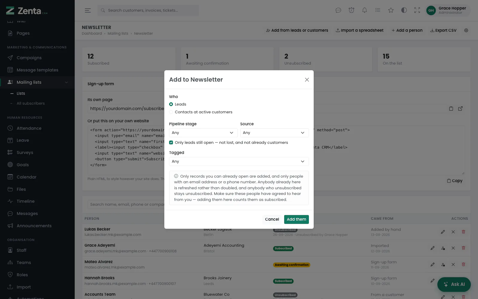The width and height of the screenshot is (478, 299).
Task: Open the task list icon in header
Action: [x=378, y=10]
